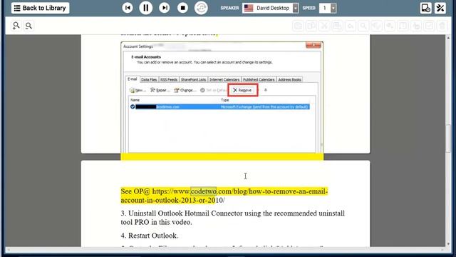Zoom out of the document
Image resolution: width=456 pixels, height=257 pixels.
pos(28,26)
